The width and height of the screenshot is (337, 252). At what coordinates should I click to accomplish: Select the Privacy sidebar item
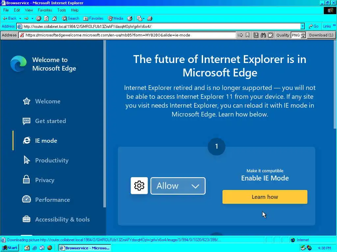pos(39,179)
